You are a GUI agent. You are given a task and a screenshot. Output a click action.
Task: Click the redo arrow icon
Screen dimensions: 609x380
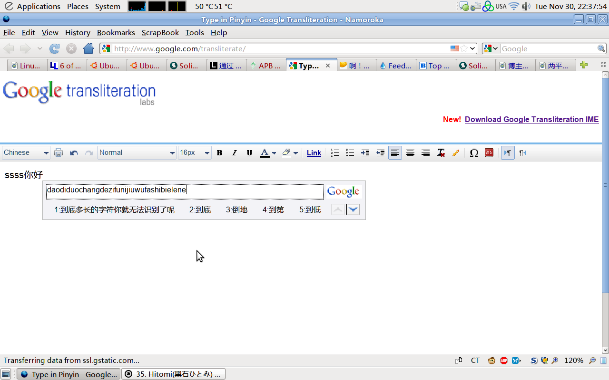[89, 153]
